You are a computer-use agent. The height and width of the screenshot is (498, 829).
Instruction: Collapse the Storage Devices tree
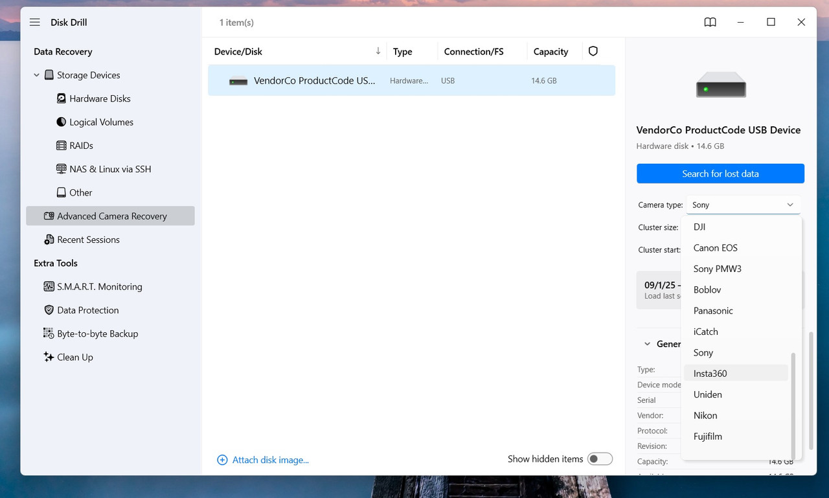pos(36,75)
